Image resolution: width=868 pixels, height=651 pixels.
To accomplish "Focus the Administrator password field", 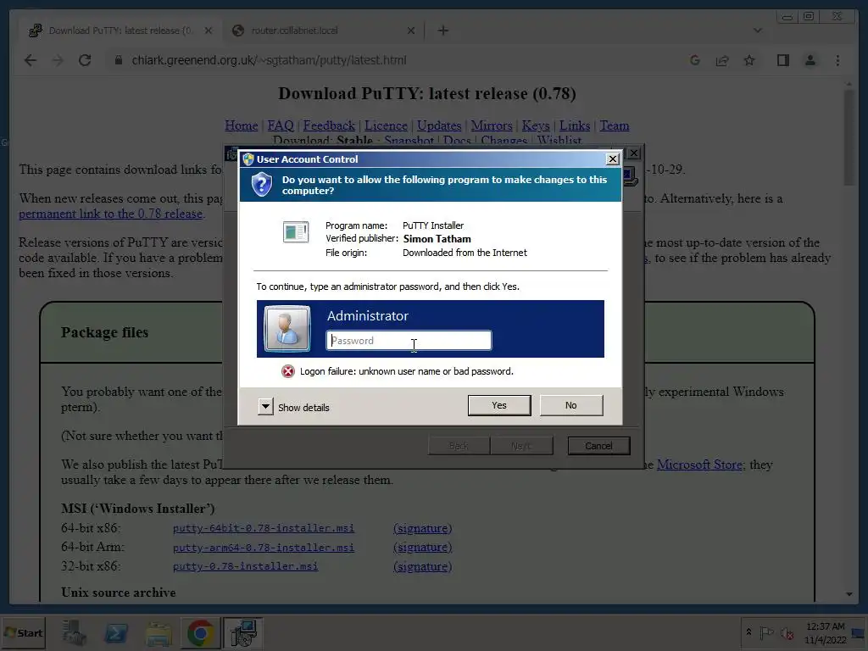I will [x=409, y=341].
